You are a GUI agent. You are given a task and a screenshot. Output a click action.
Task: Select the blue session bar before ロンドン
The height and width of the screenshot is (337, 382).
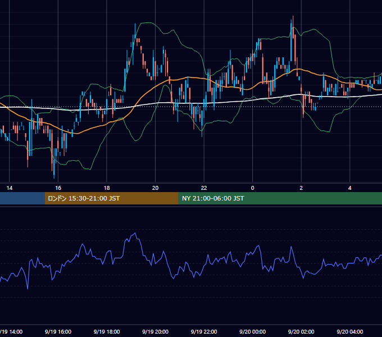(x=22, y=198)
